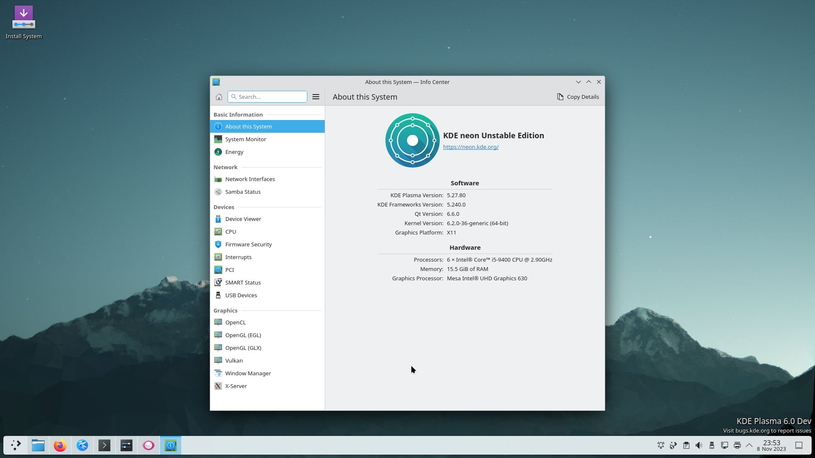
Task: Open the Vulkan information page
Action: 267,360
